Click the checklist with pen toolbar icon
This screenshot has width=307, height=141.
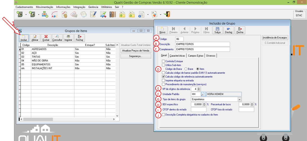[94, 15]
